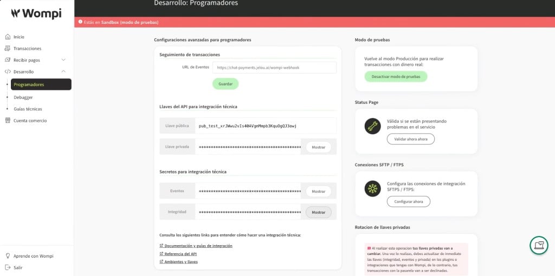
Task: Click the masked Eventos secret field
Action: [248, 191]
